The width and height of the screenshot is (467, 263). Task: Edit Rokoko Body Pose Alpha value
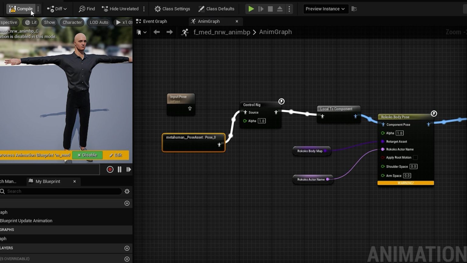pyautogui.click(x=400, y=133)
